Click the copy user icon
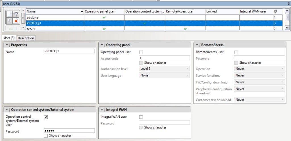Screen dimensions: 291x141 9,21
